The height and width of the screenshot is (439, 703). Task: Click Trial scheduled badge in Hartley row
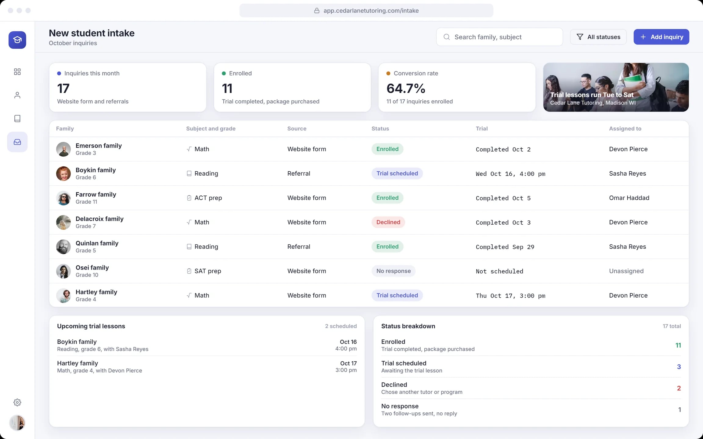[397, 295]
